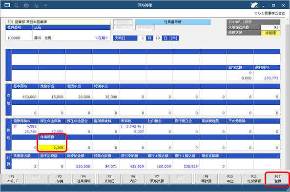
Task: Select the 健康保険料 value 25,740
Action: click(x=31, y=132)
